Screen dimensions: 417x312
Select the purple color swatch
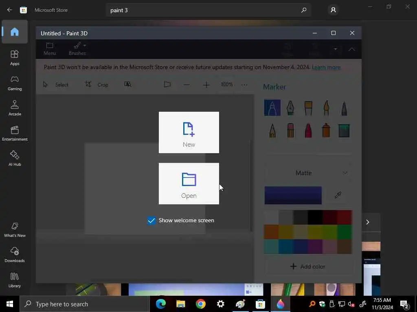click(315, 247)
